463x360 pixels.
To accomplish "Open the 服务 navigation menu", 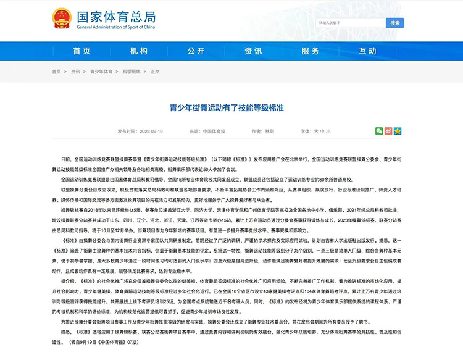I will 310,51.
